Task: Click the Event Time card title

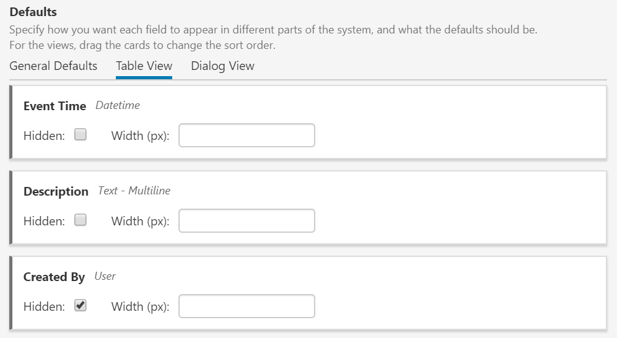Action: point(55,106)
